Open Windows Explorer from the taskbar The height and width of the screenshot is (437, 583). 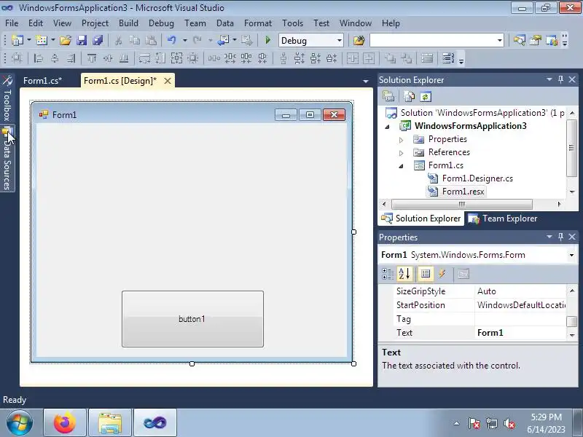pos(110,423)
